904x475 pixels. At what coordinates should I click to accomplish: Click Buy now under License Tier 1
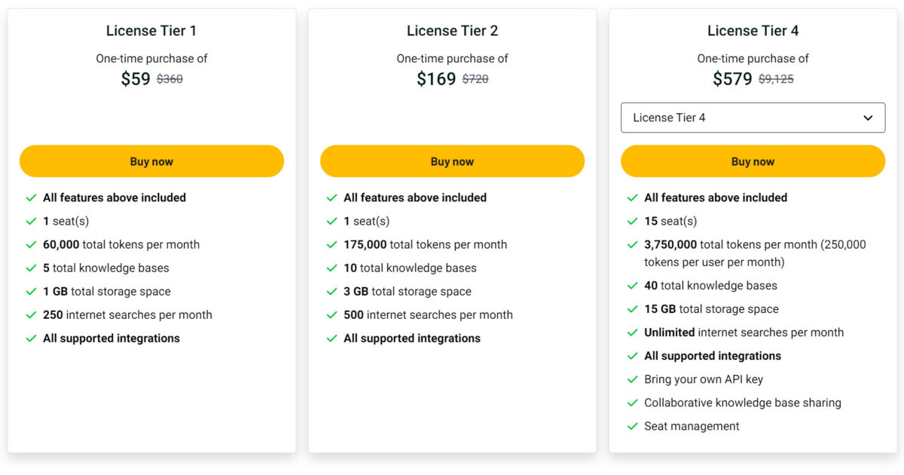pos(151,161)
